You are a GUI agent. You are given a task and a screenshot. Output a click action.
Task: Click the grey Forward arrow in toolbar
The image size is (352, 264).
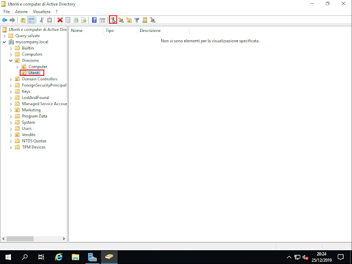[x=12, y=20]
